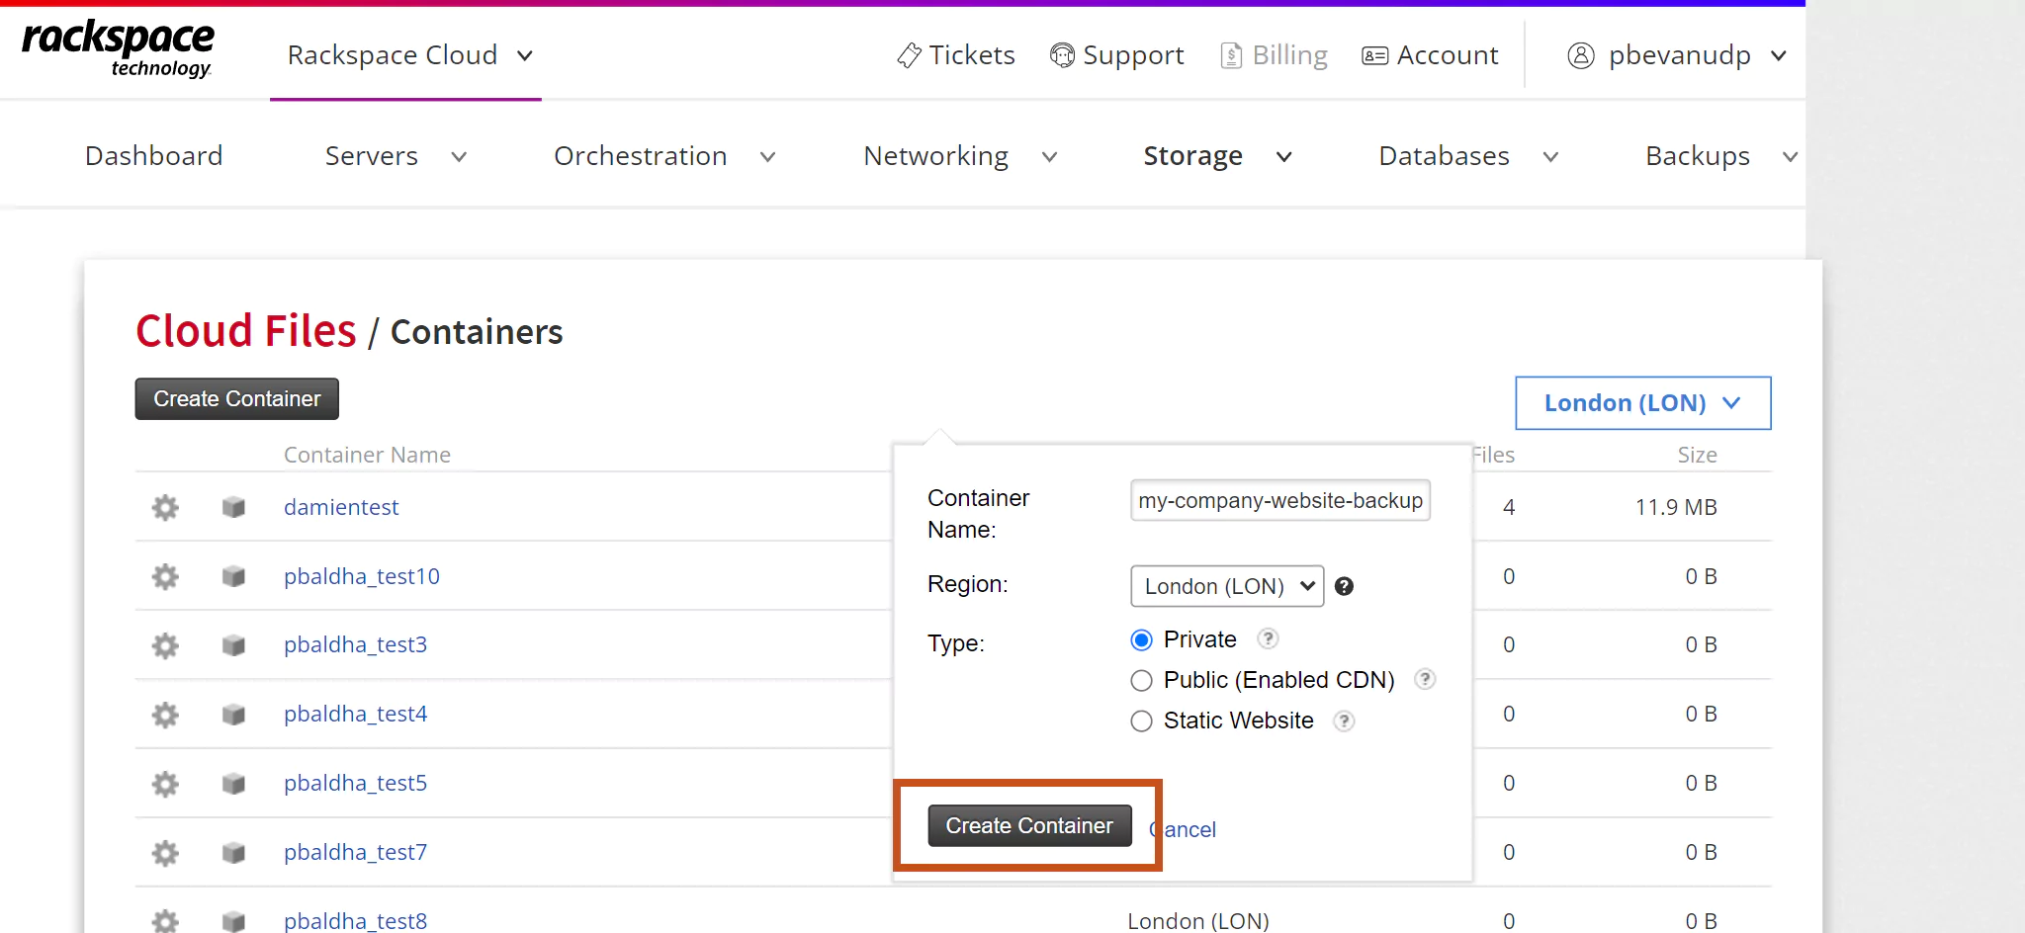
Task: Click the help icon next to Region dropdown
Action: pyautogui.click(x=1344, y=586)
